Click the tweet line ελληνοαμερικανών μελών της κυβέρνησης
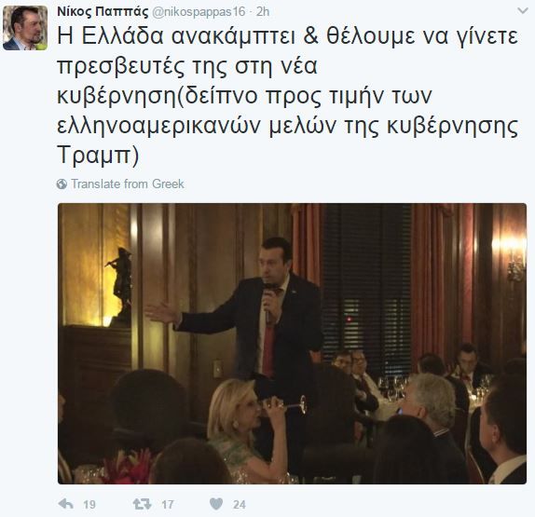The height and width of the screenshot is (517, 535). 288,127
